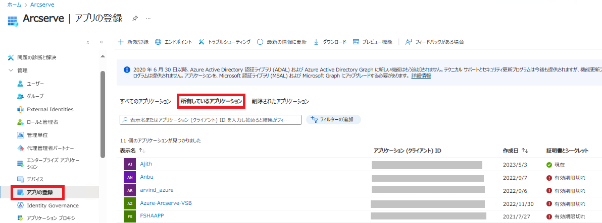The width and height of the screenshot is (602, 223).
Task: Click 有効期限切れ status for FSHAAPP
Action: [x=566, y=216]
